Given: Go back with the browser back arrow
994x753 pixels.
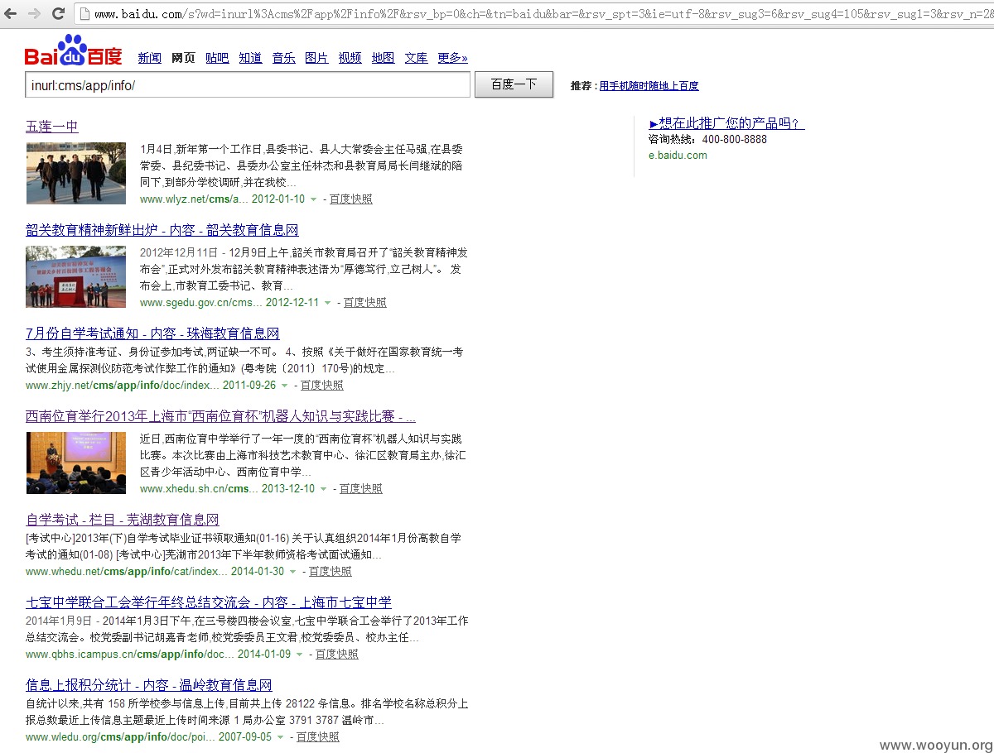Looking at the screenshot, I should pyautogui.click(x=12, y=13).
